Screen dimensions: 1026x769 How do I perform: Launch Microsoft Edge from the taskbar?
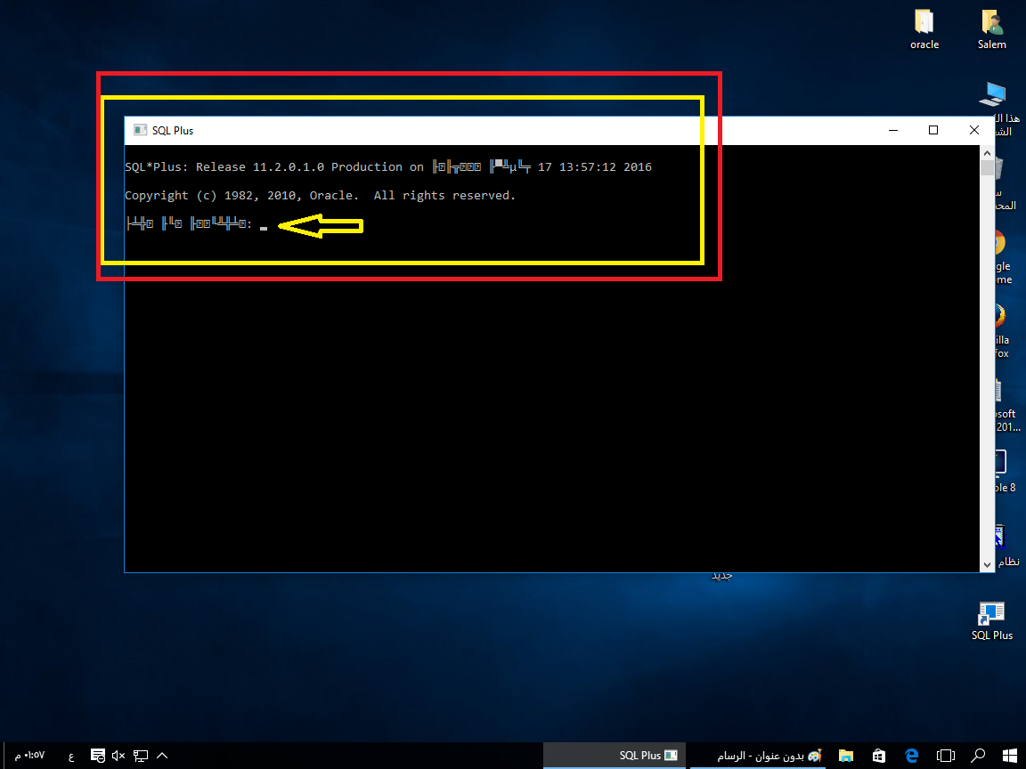click(911, 756)
